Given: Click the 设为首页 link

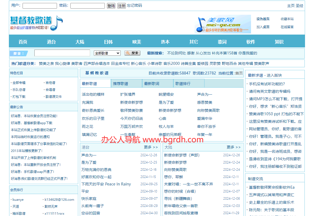Looking at the screenshot, I should tap(263, 19).
